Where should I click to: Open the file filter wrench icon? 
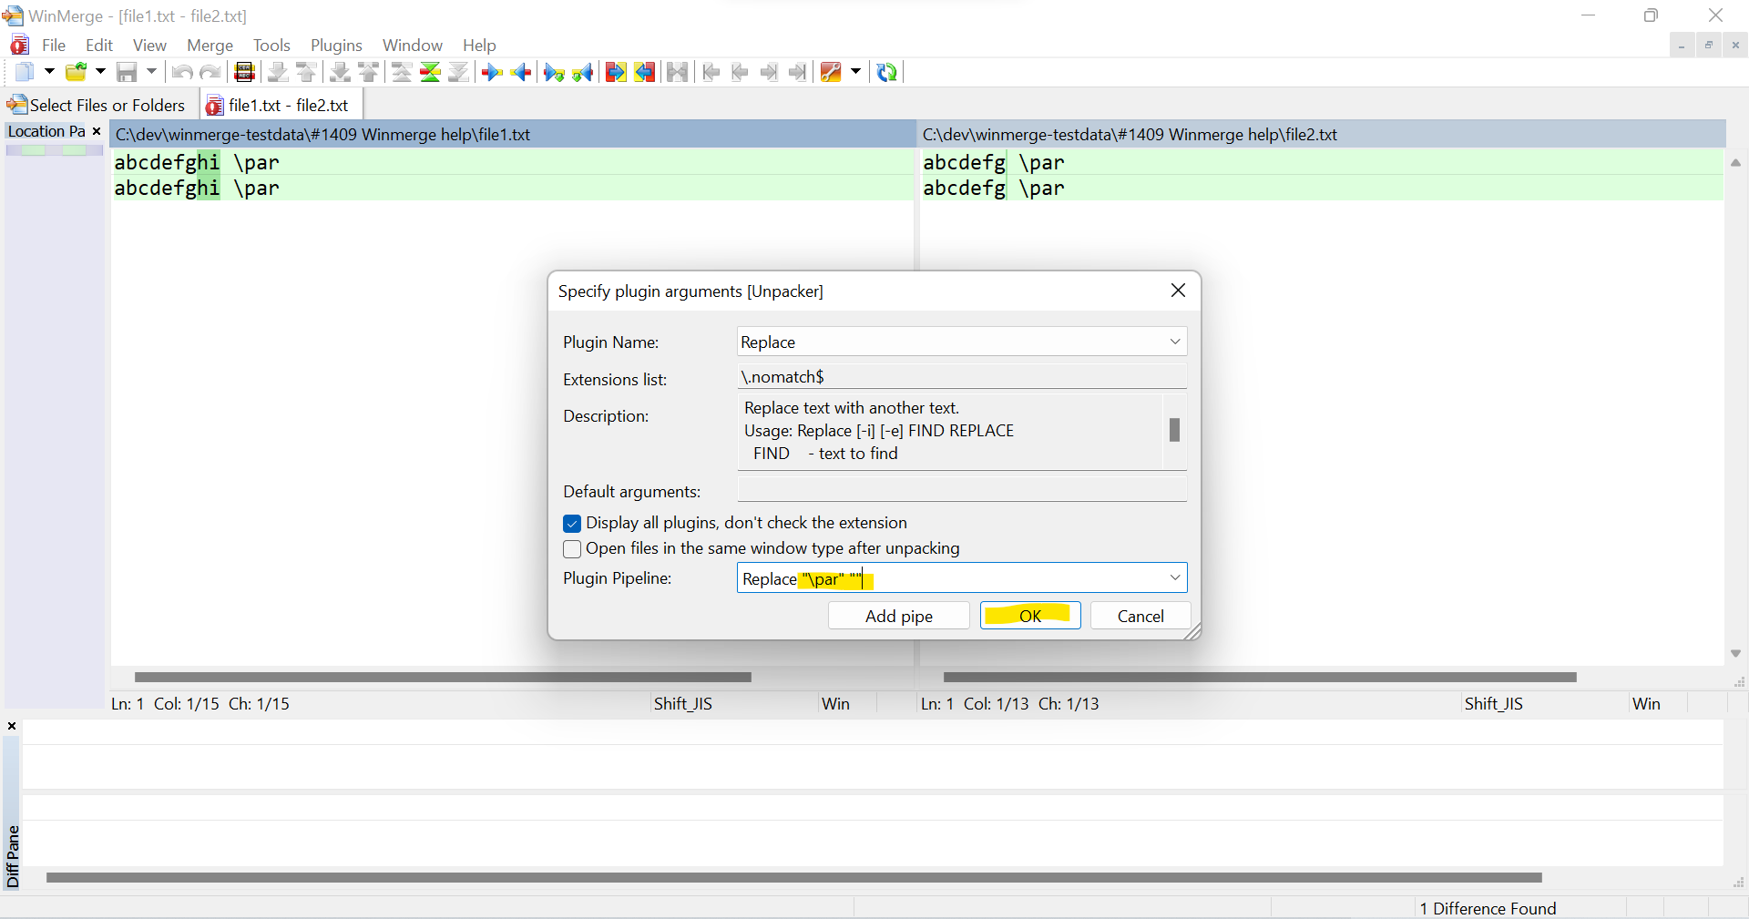tap(830, 72)
